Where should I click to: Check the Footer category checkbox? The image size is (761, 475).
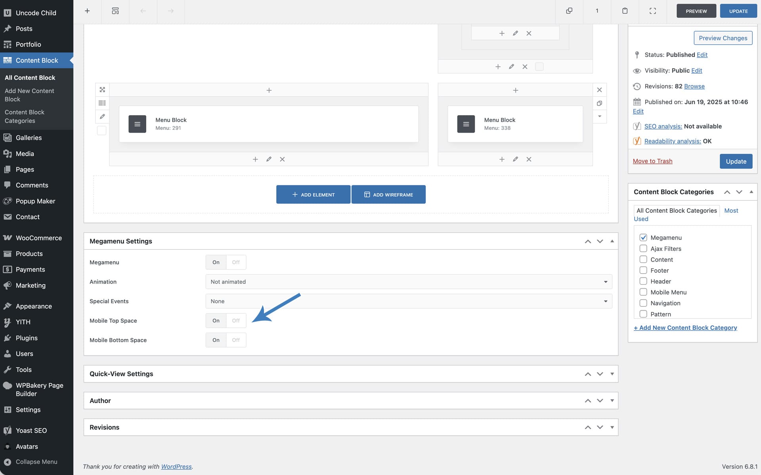pyautogui.click(x=643, y=270)
